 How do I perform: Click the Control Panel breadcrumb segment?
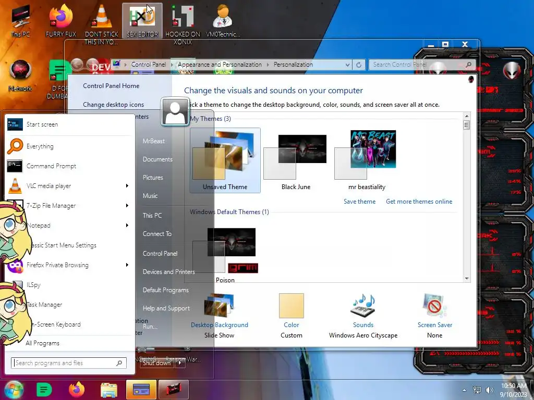[x=149, y=65]
